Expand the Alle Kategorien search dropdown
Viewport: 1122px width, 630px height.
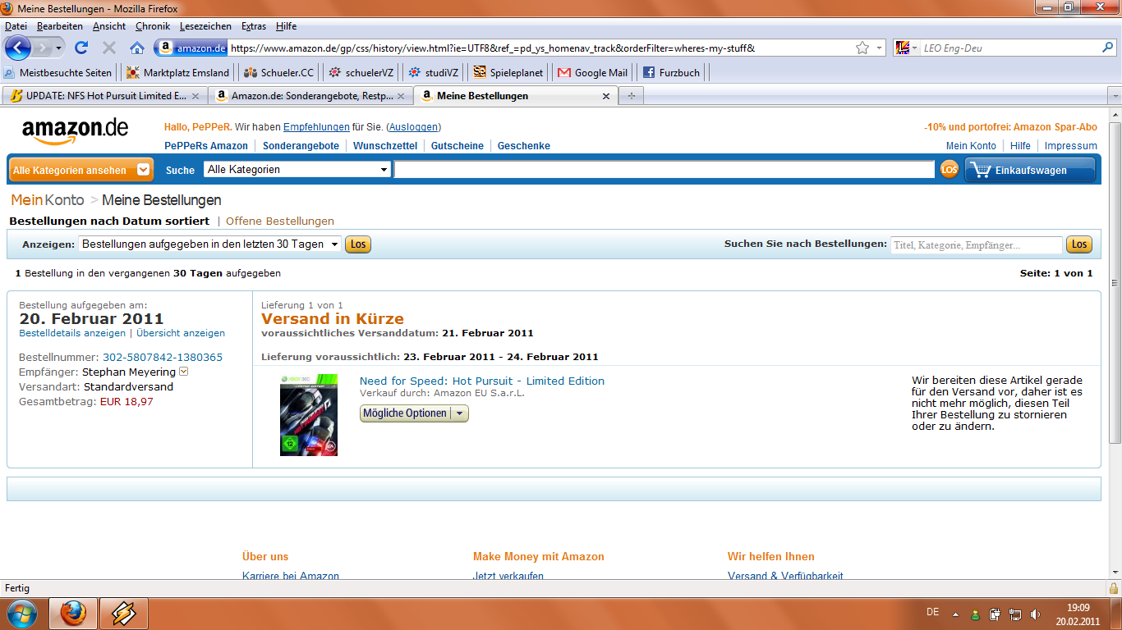297,169
